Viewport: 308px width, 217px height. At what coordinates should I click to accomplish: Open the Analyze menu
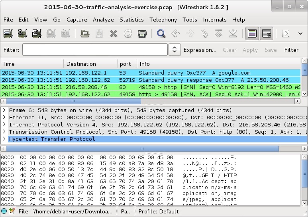pyautogui.click(x=103, y=20)
